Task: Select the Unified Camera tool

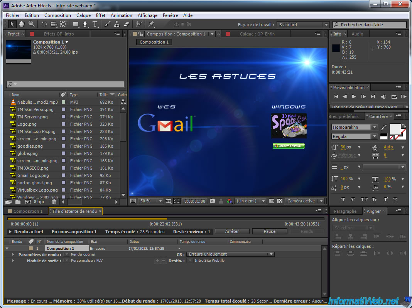Action: tap(54, 24)
